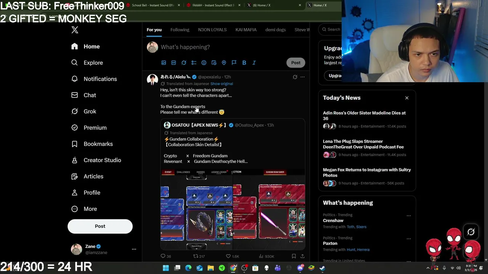Add a poll to the post
This screenshot has height=274, width=488.
tap(194, 63)
